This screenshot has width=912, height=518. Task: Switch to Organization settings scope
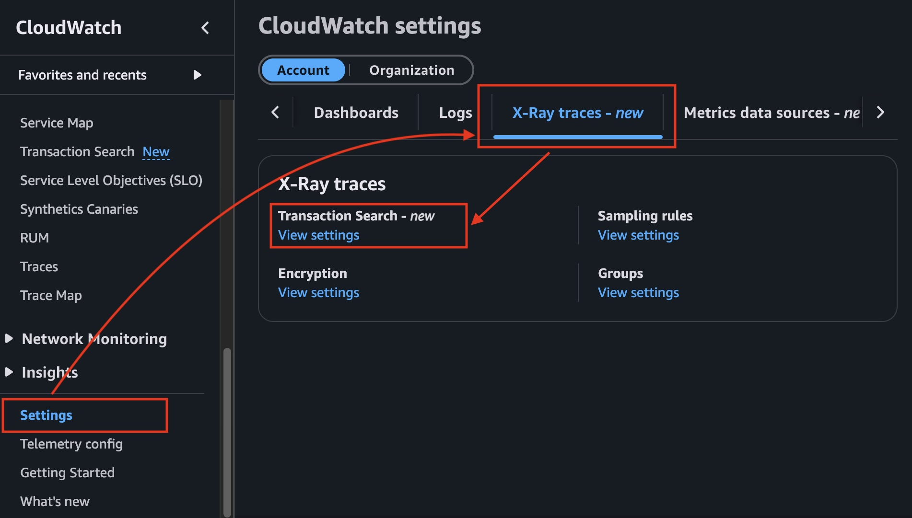click(411, 69)
